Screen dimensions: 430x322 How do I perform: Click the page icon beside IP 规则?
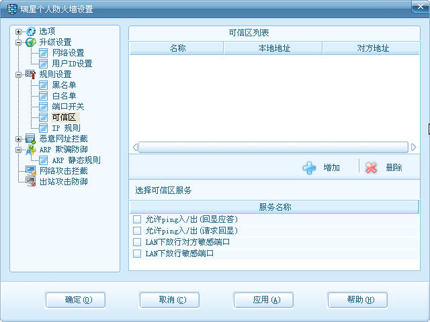click(43, 128)
